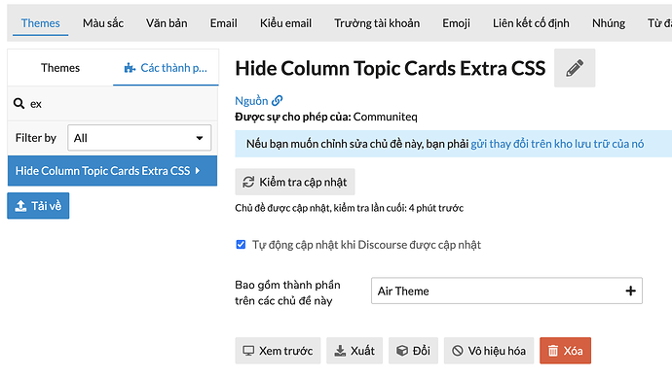Open the Màu sắc tab

click(x=103, y=23)
